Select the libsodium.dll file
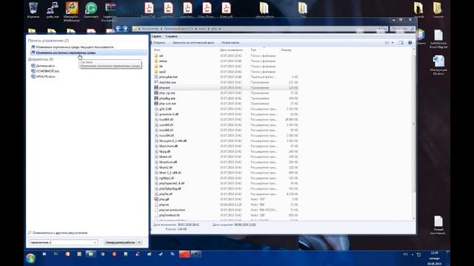Screen dimensions: 474x266 pyautogui.click(x=168, y=163)
